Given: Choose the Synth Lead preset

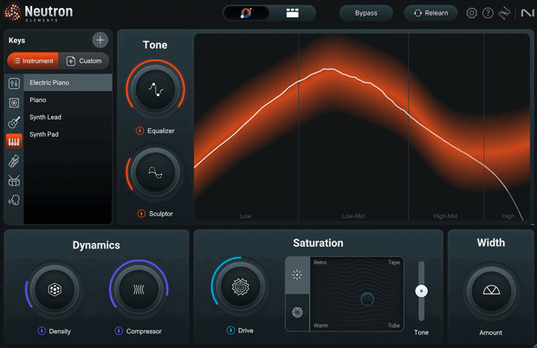Looking at the screenshot, I should point(46,117).
